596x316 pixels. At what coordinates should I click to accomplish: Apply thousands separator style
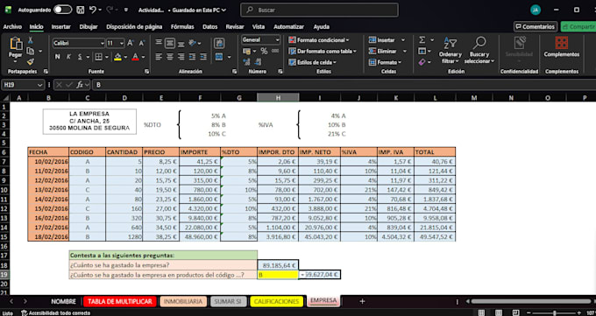(x=275, y=51)
